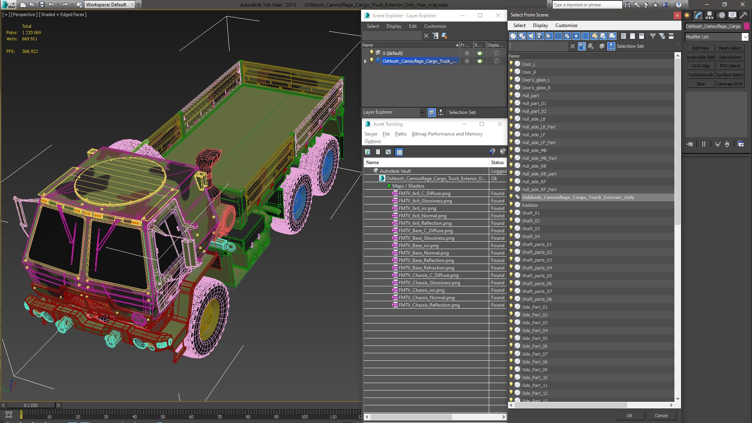Open the Server menu in Asset Tracking
Image resolution: width=752 pixels, height=423 pixels.
pos(371,134)
